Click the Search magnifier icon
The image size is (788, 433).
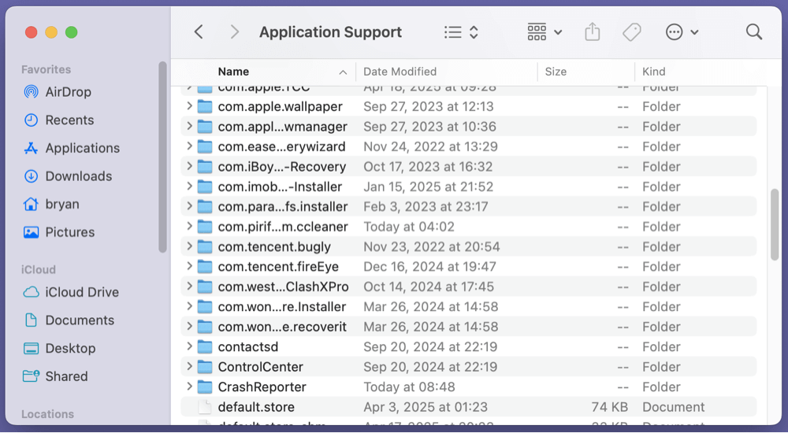[754, 32]
